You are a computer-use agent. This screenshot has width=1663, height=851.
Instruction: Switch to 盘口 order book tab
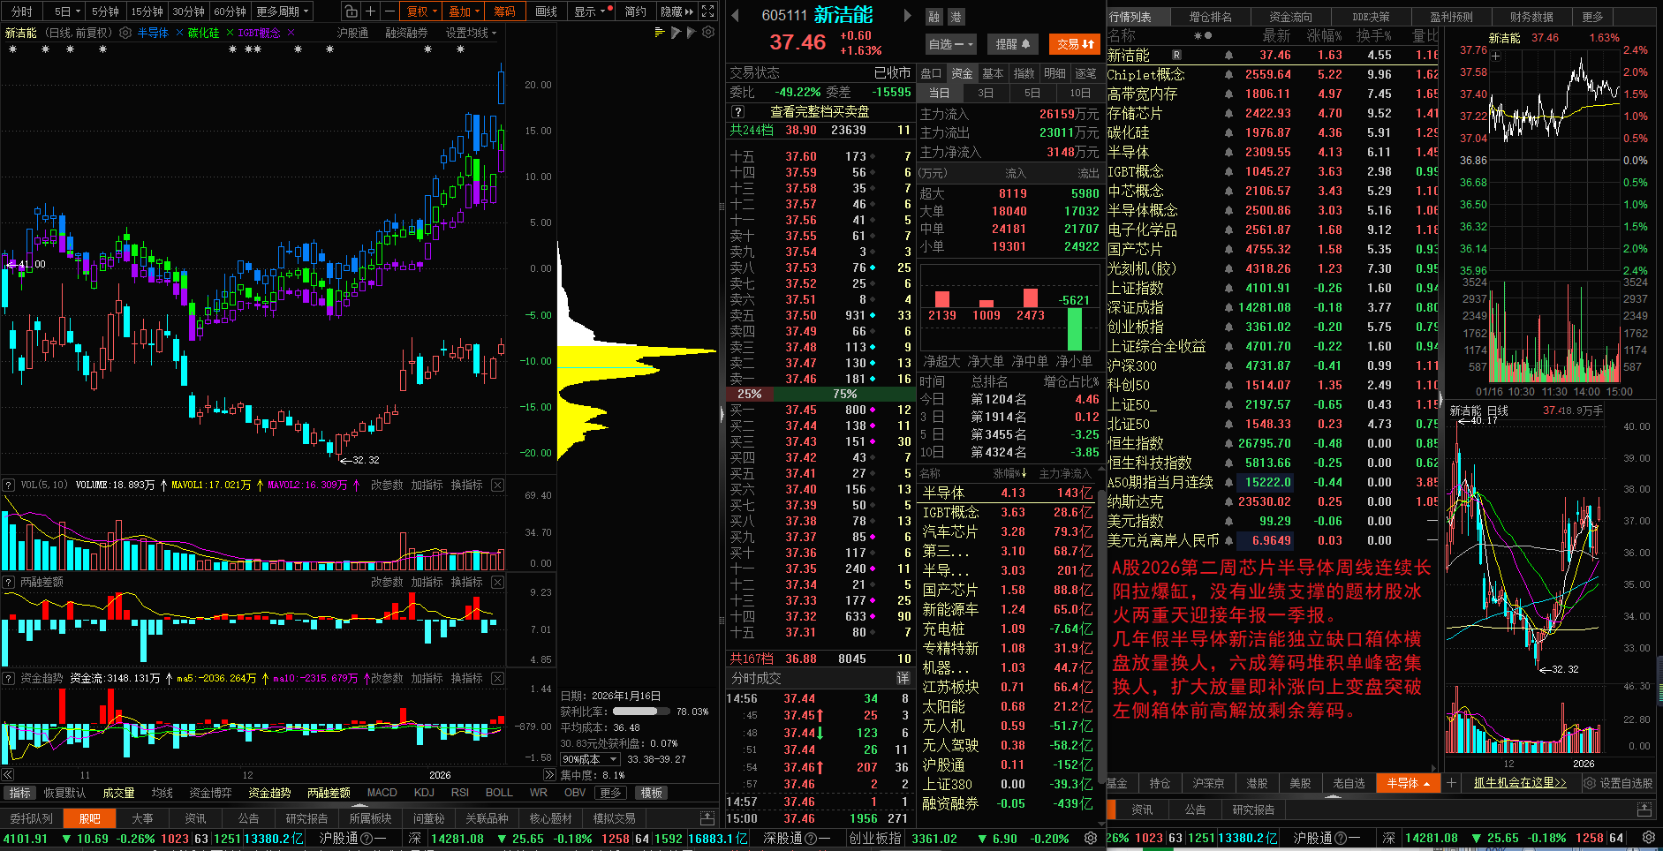point(931,73)
